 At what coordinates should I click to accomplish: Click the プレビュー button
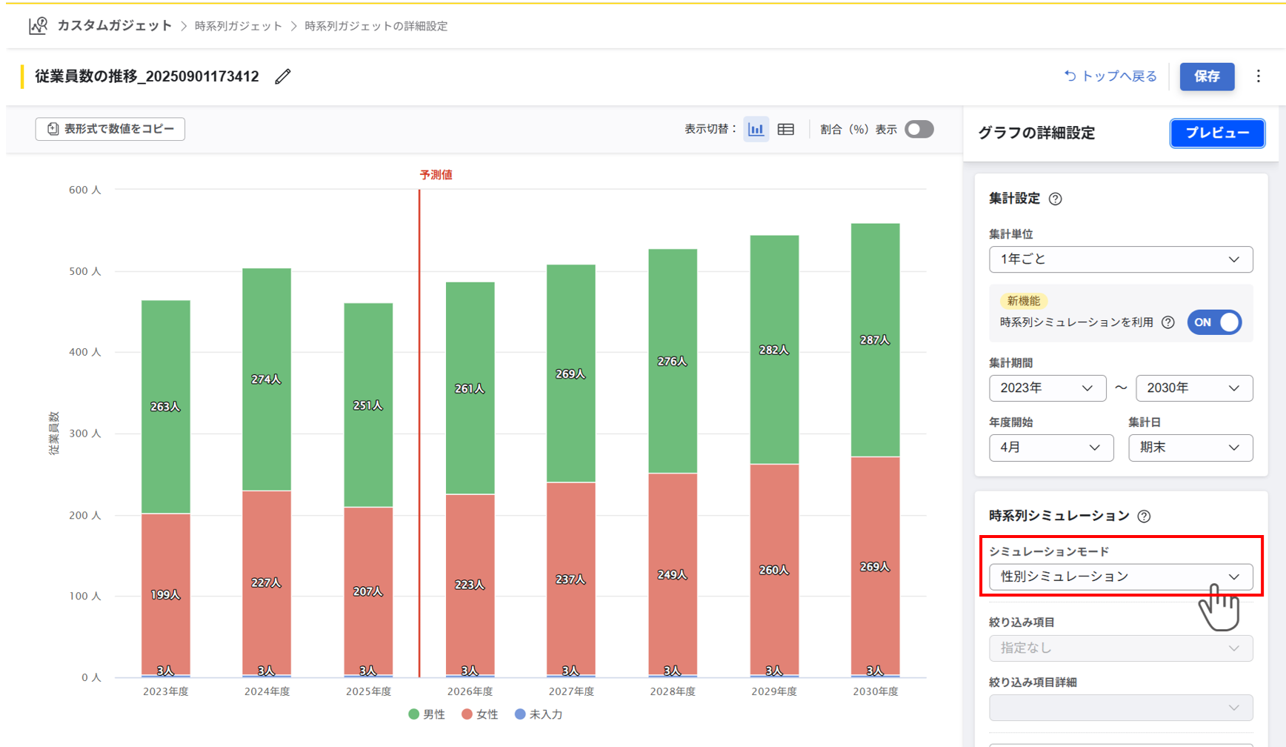pos(1217,133)
